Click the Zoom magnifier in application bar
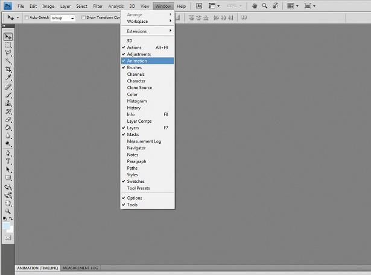 tap(265, 6)
